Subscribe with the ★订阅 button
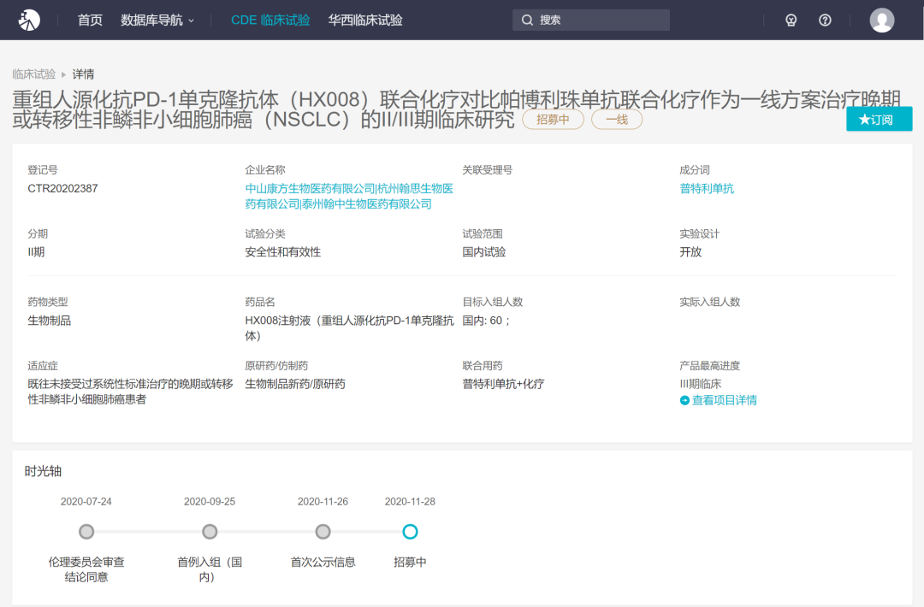 (880, 119)
